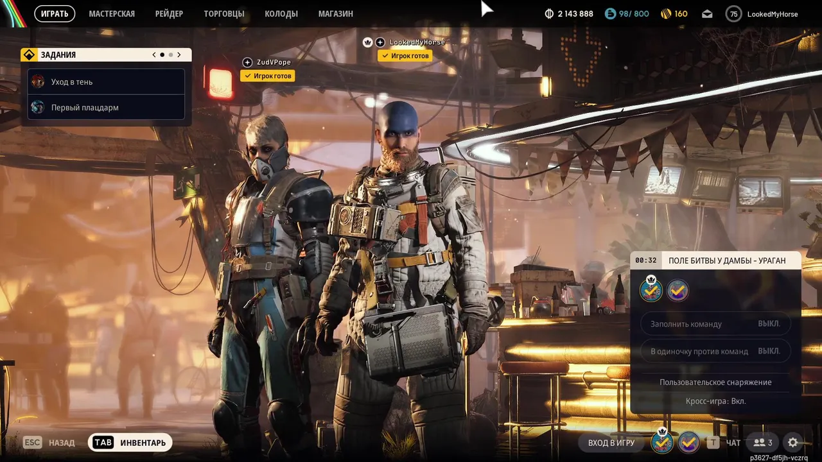
Task: Click crowned player badge in bottom bar
Action: 662,441
